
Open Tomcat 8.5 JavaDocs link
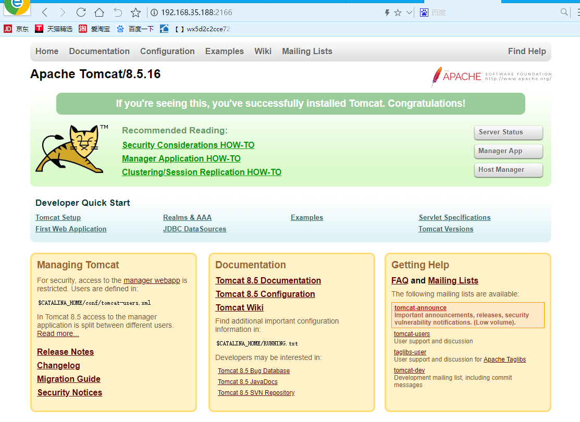pyautogui.click(x=248, y=382)
